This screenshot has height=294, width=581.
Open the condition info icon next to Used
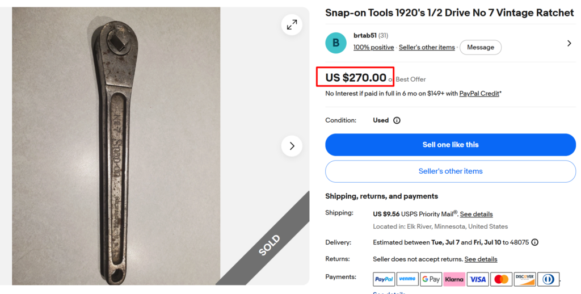[x=397, y=120]
